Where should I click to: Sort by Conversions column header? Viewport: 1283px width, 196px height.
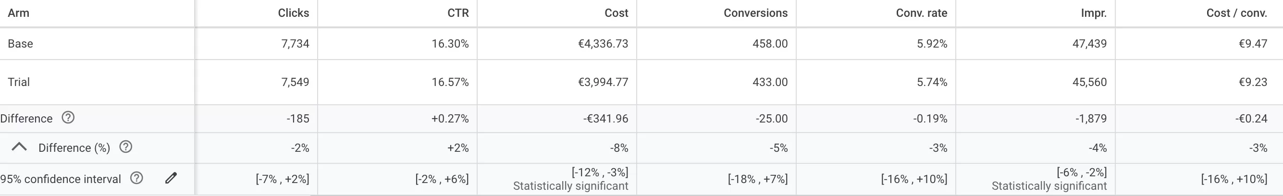tap(755, 13)
